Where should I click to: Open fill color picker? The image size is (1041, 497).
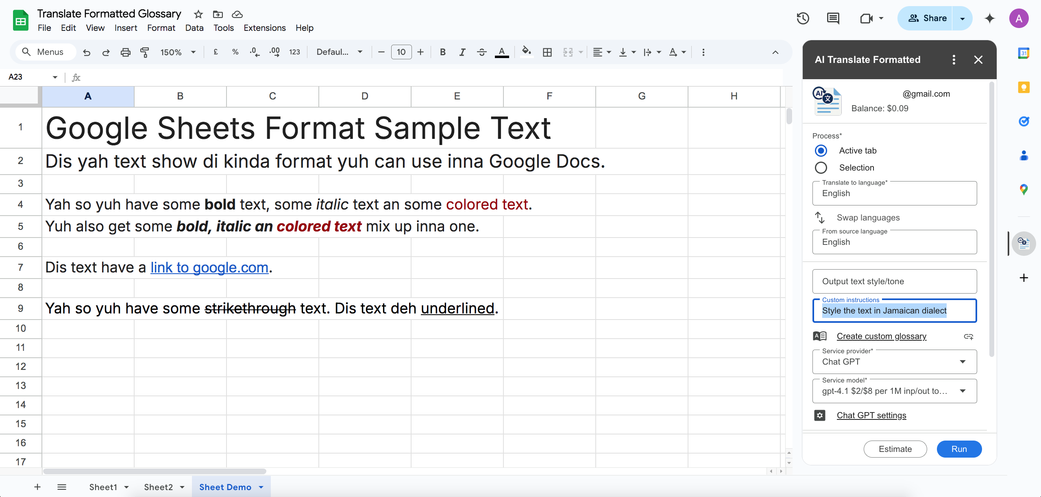pyautogui.click(x=527, y=52)
